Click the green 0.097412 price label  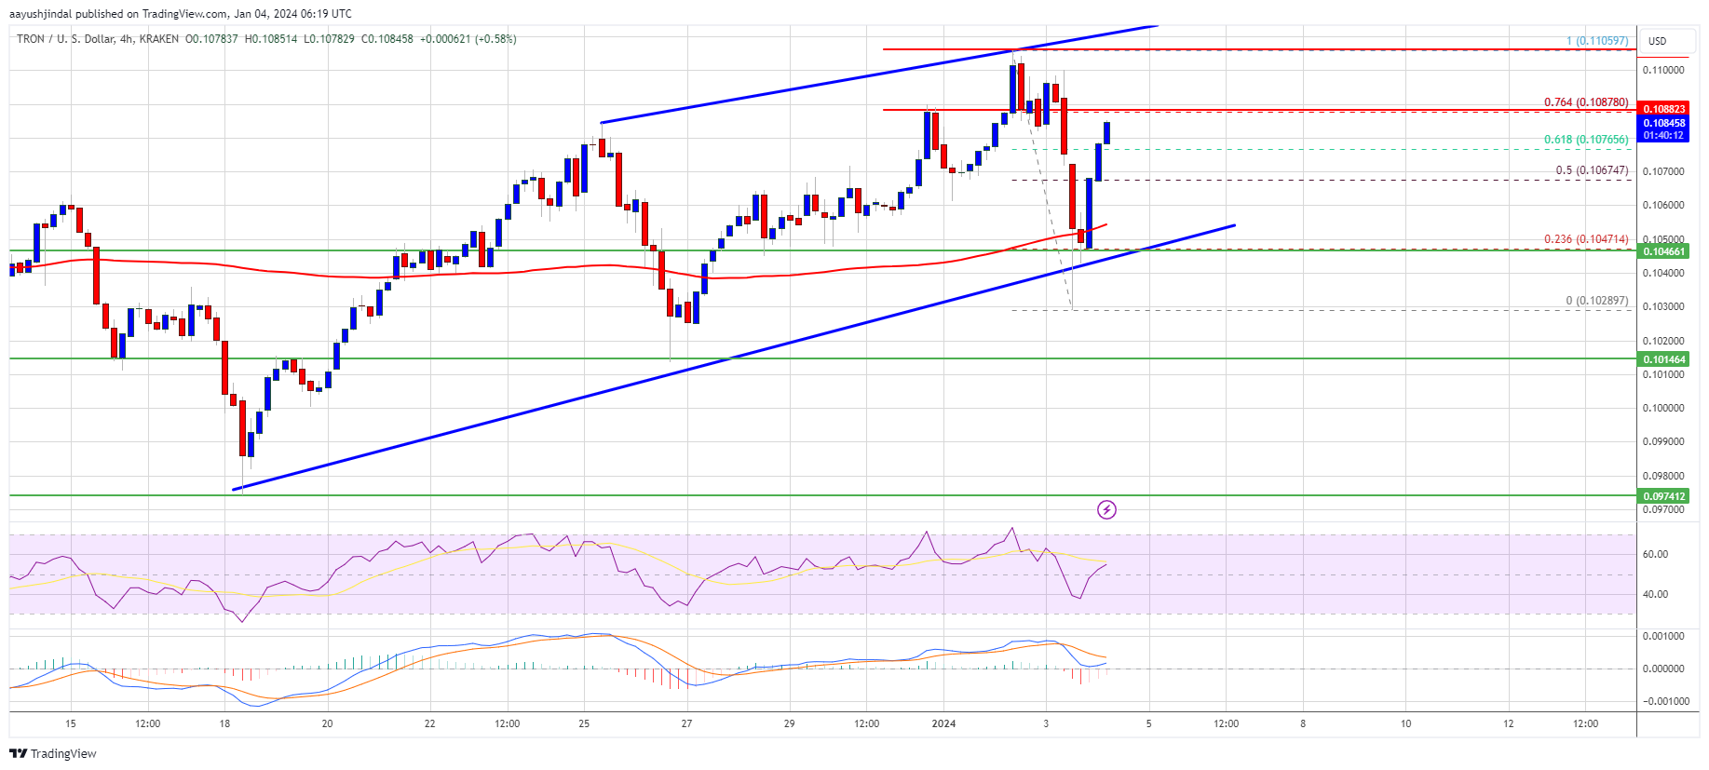pos(1663,496)
